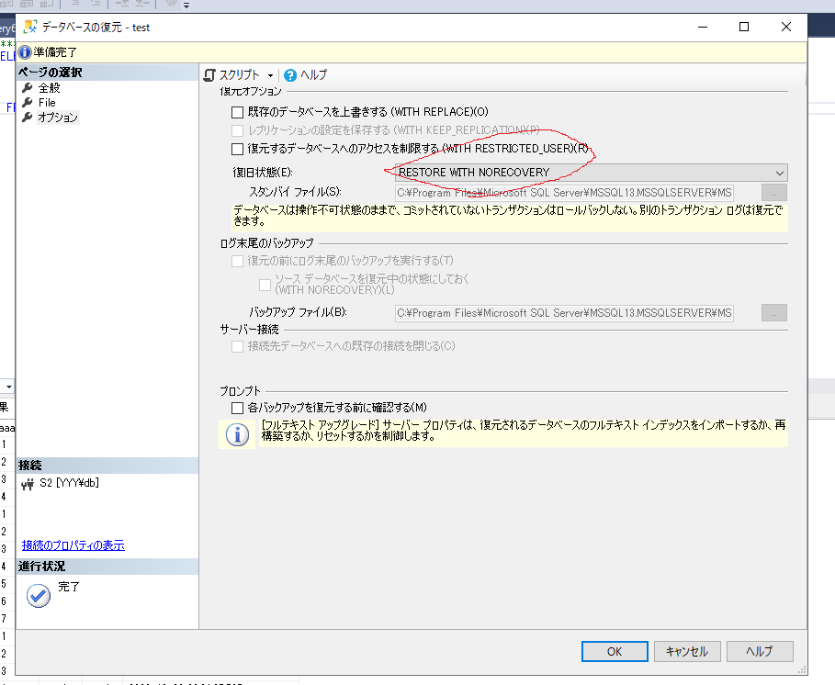Click the dialog title bar database icon
The image size is (835, 685).
[30, 28]
